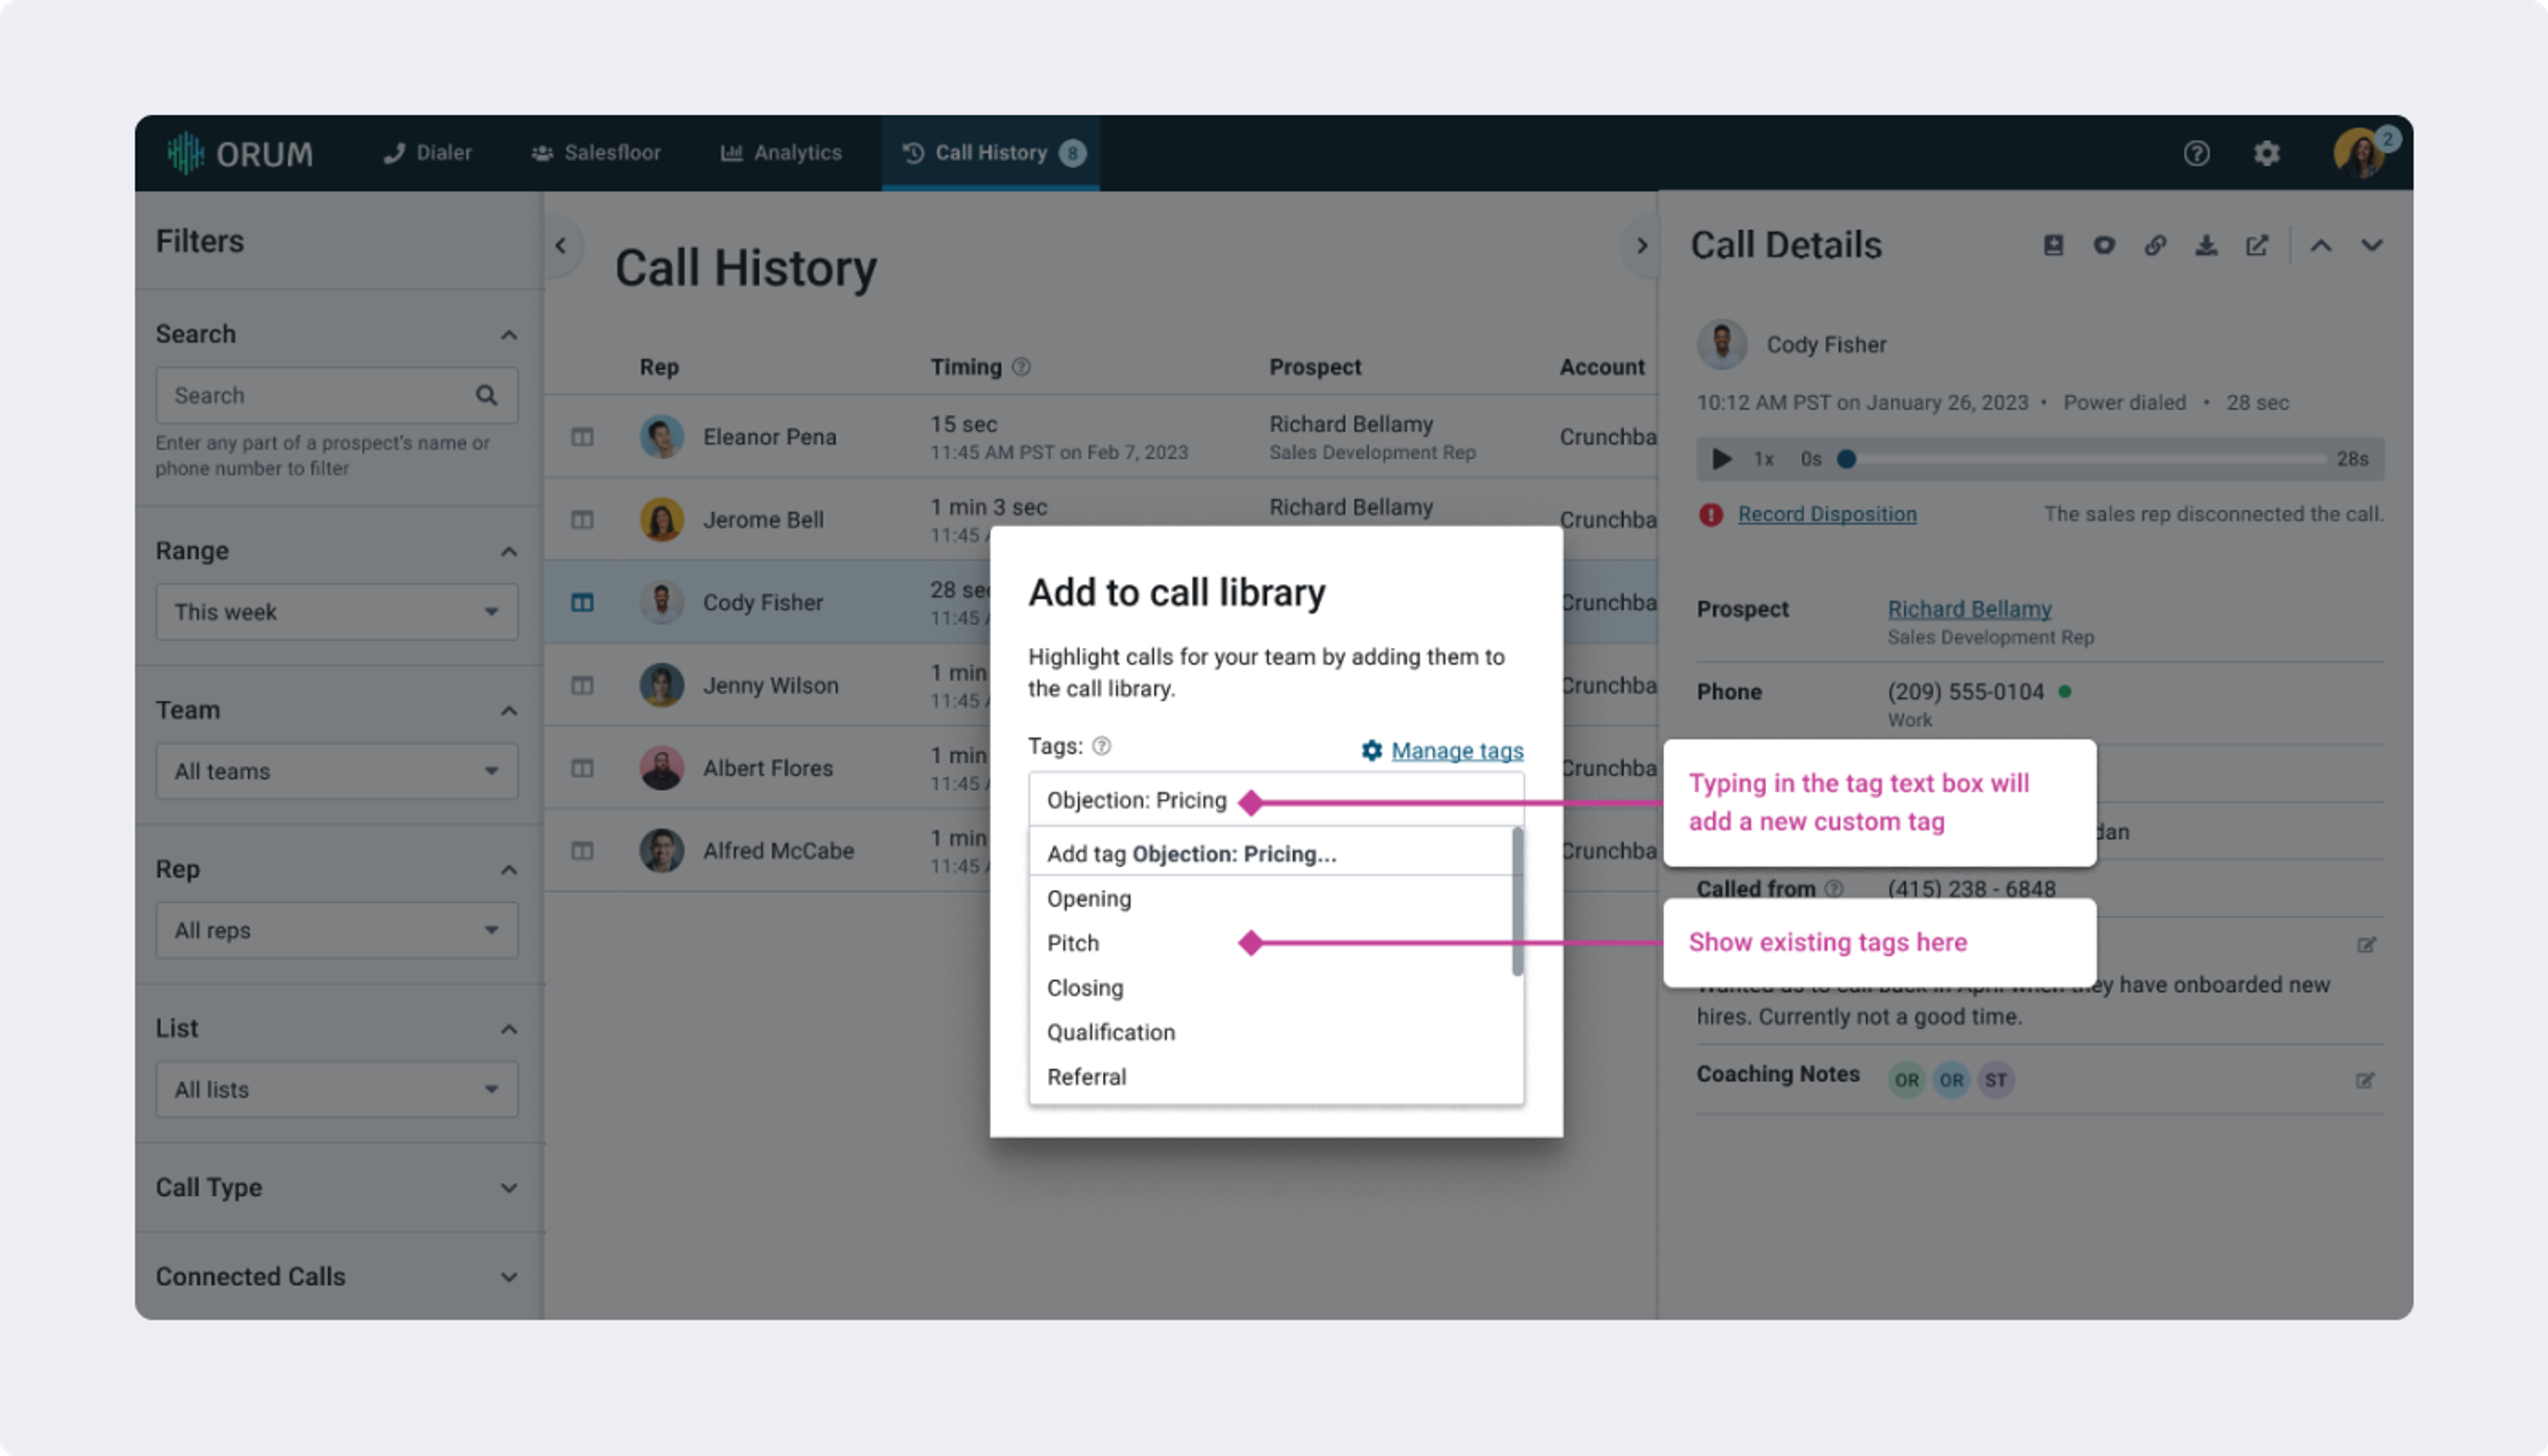Screen dimensions: 2548x1456
Task: Play the call recording
Action: pos(1721,459)
